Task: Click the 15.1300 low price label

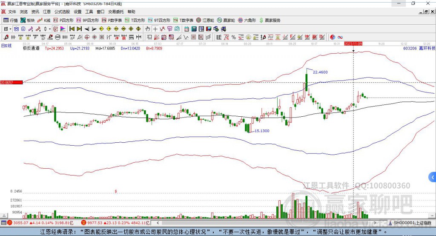Action: 262,131
